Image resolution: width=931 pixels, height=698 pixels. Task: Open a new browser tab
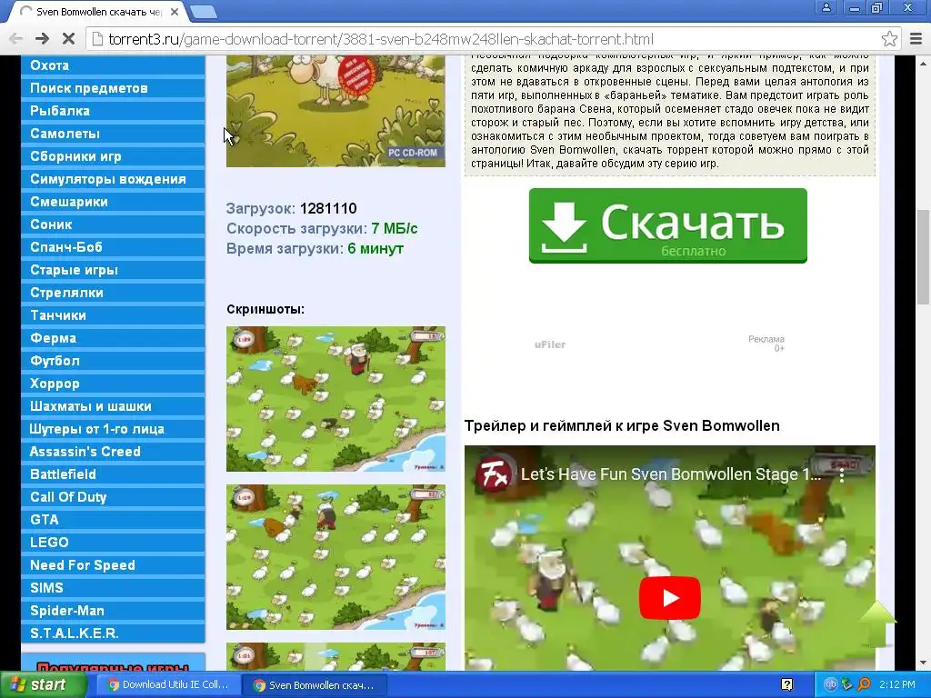pos(204,11)
